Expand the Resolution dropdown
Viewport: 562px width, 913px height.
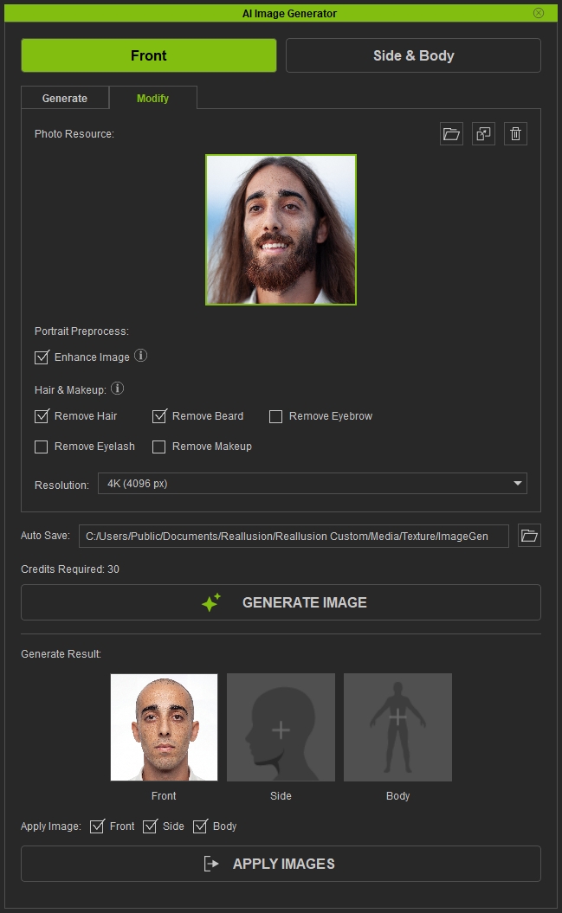[313, 483]
